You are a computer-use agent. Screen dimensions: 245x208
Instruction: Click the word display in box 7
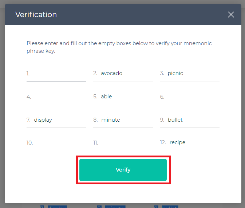[43, 120]
